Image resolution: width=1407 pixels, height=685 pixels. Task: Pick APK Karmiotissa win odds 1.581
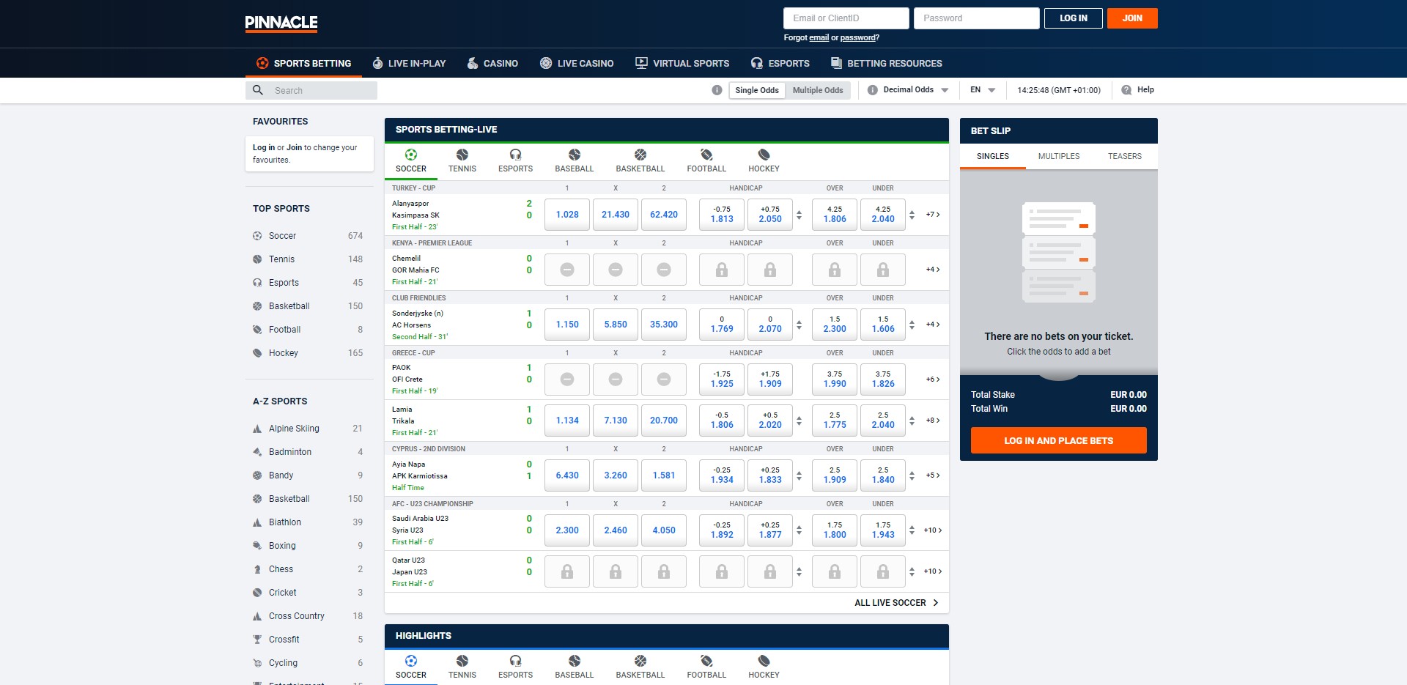pyautogui.click(x=664, y=475)
